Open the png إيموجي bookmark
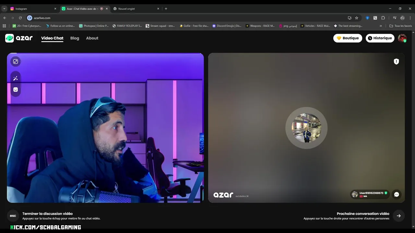Image resolution: width=415 pixels, height=233 pixels. tap(288, 26)
